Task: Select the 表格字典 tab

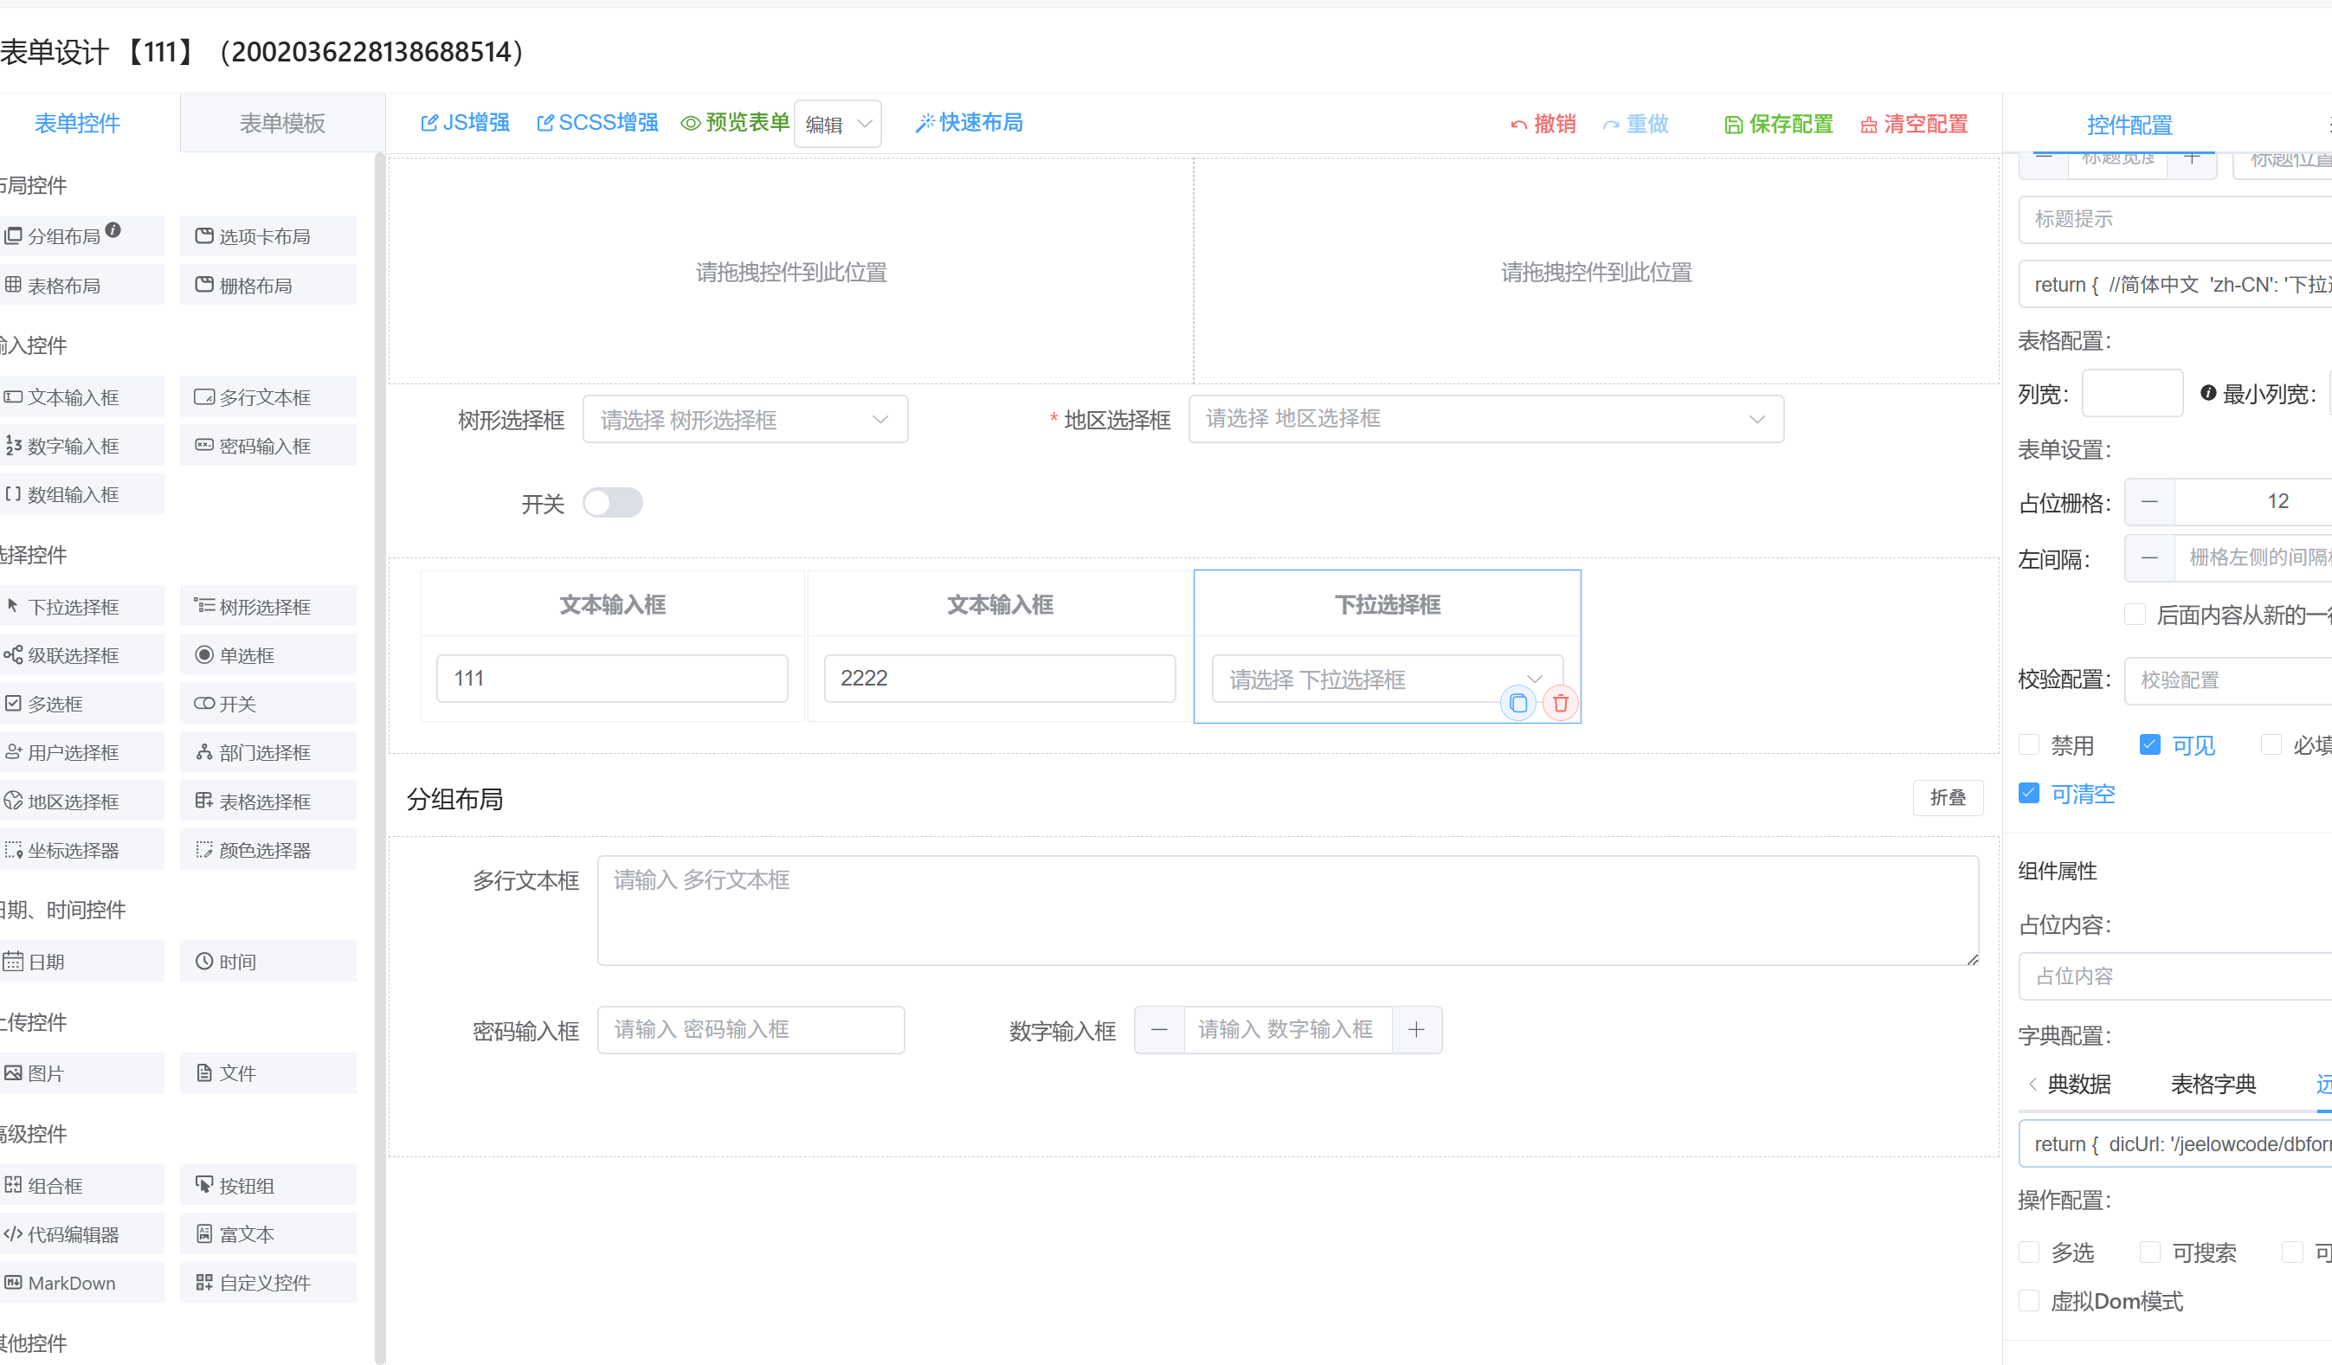Action: coord(2213,1084)
